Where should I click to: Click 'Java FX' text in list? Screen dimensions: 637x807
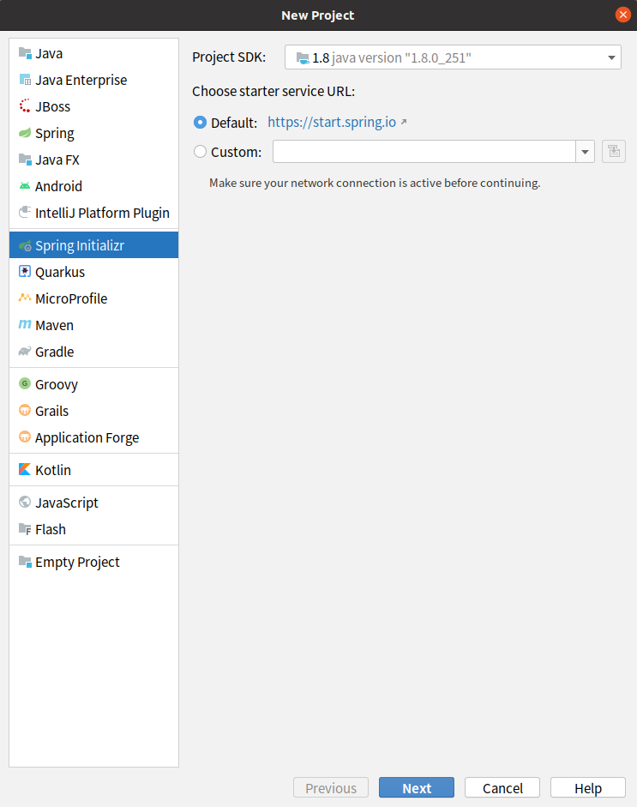coord(57,160)
